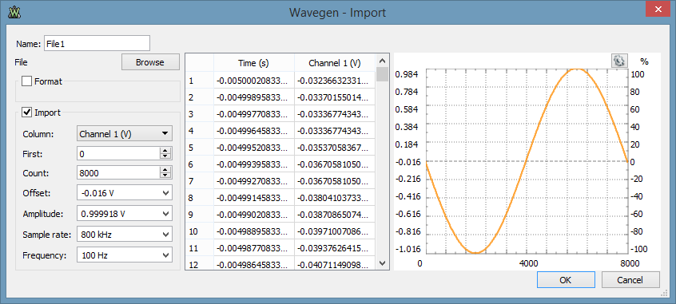Image resolution: width=676 pixels, height=304 pixels.
Task: Click time cell -0.00499145833...
Action: coord(254,198)
